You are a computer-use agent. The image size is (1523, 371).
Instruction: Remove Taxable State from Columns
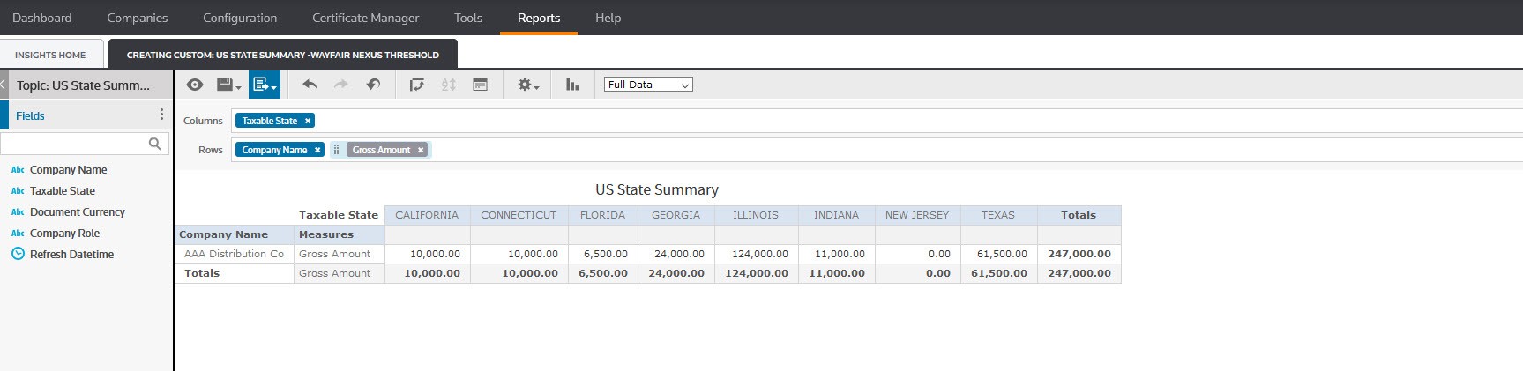click(308, 121)
